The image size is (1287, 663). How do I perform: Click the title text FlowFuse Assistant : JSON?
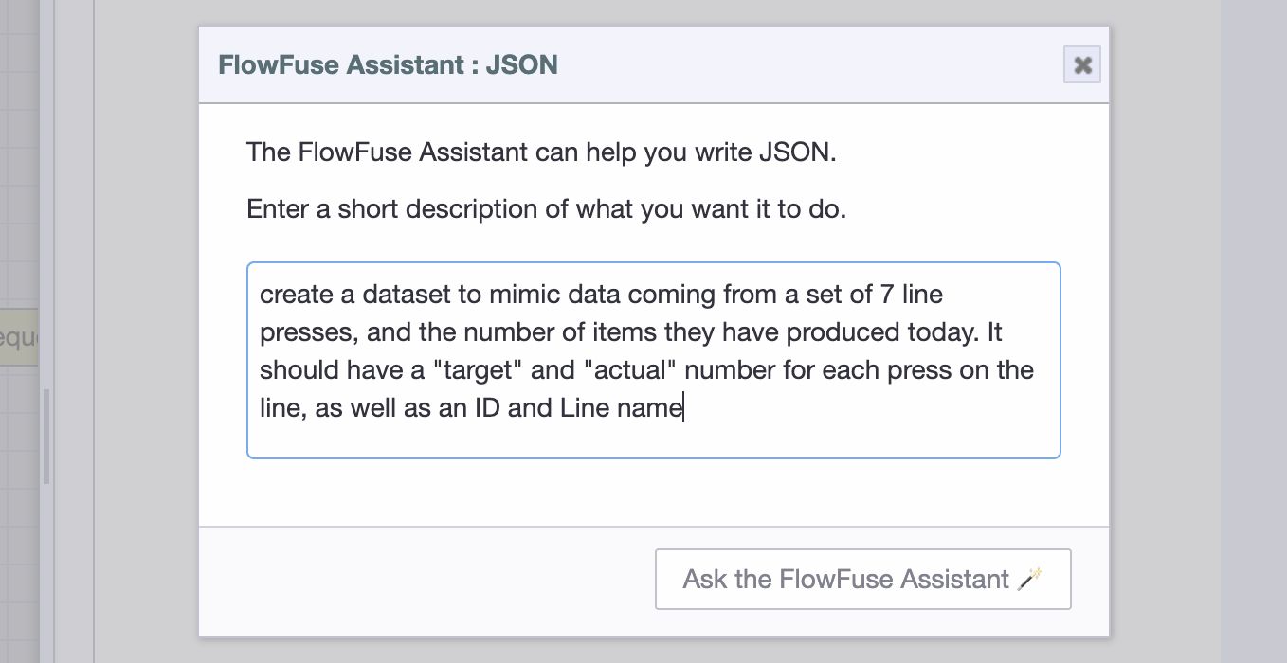388,64
